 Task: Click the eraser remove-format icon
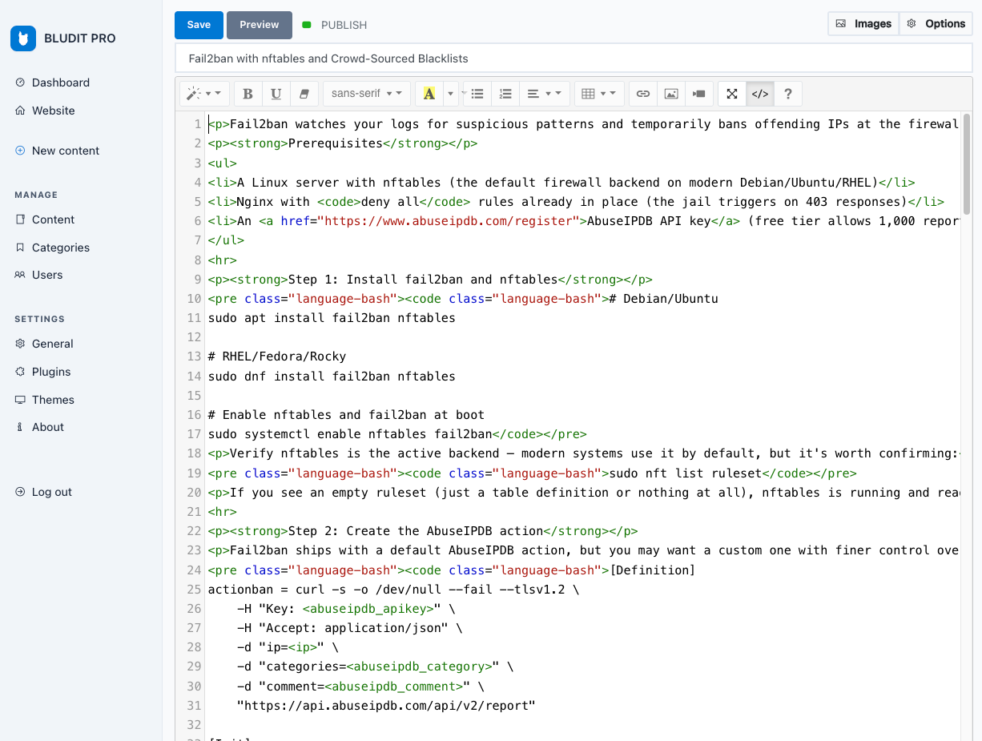pos(304,94)
